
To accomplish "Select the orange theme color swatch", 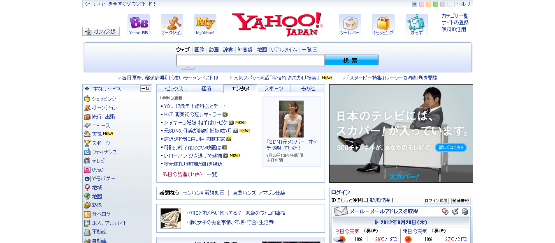I will coord(429,4).
